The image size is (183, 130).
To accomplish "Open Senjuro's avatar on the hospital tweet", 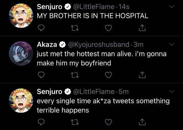I will click(x=21, y=16).
